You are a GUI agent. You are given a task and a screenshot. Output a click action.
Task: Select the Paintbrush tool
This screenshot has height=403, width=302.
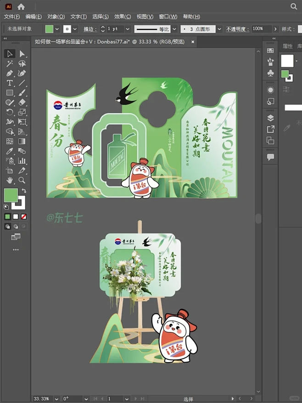(x=22, y=92)
